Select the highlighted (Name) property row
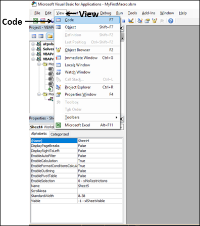Image resolution: width=200 pixels, height=226 pixels. point(54,141)
